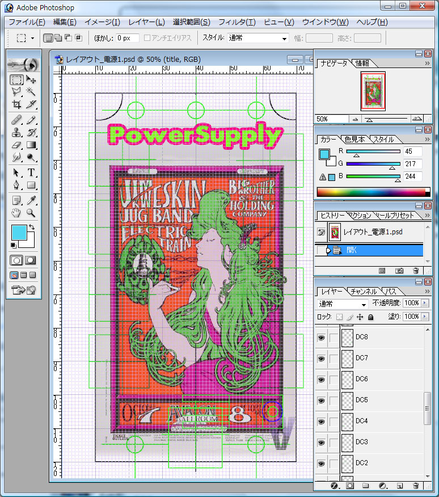The width and height of the screenshot is (439, 497).
Task: Select the Eyedropper tool
Action: (31, 200)
